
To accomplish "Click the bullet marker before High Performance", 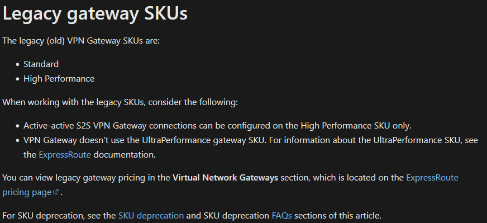I will pos(17,79).
